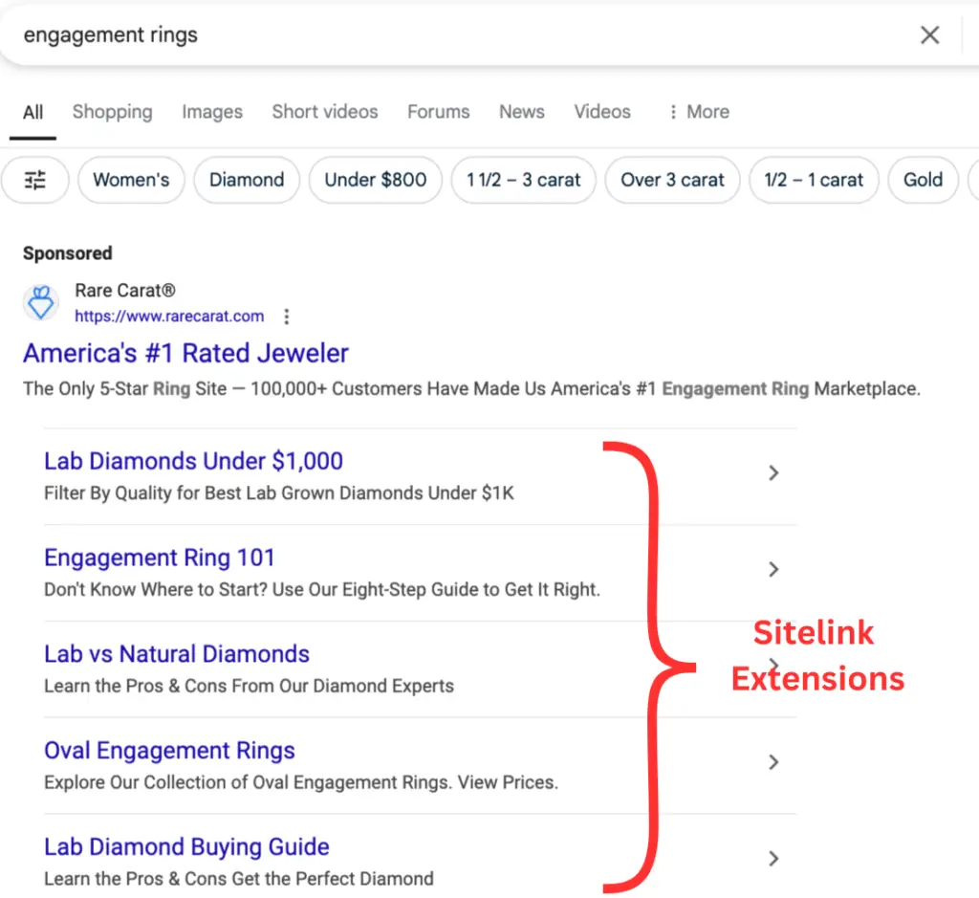Open America's #1 Rated Jeweler ad link
Image resolution: width=979 pixels, height=898 pixels.
pos(185,353)
